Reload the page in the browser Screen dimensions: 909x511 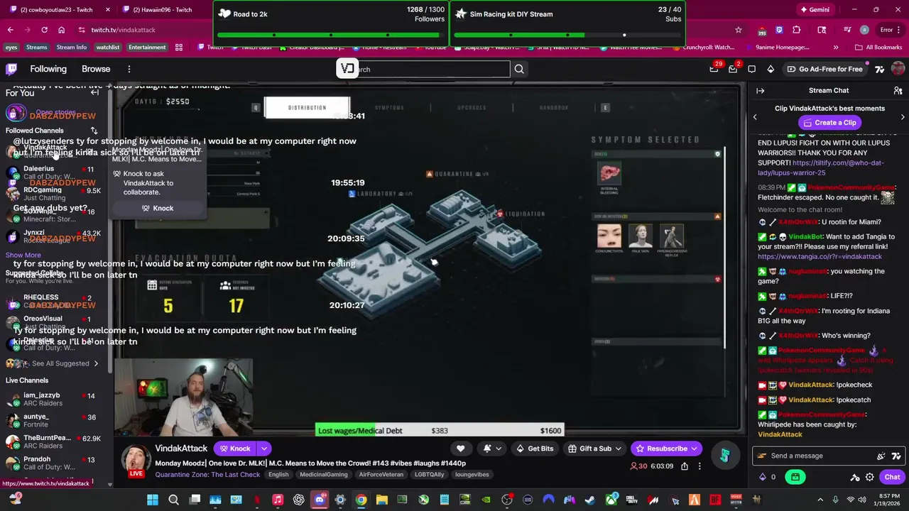coord(44,30)
